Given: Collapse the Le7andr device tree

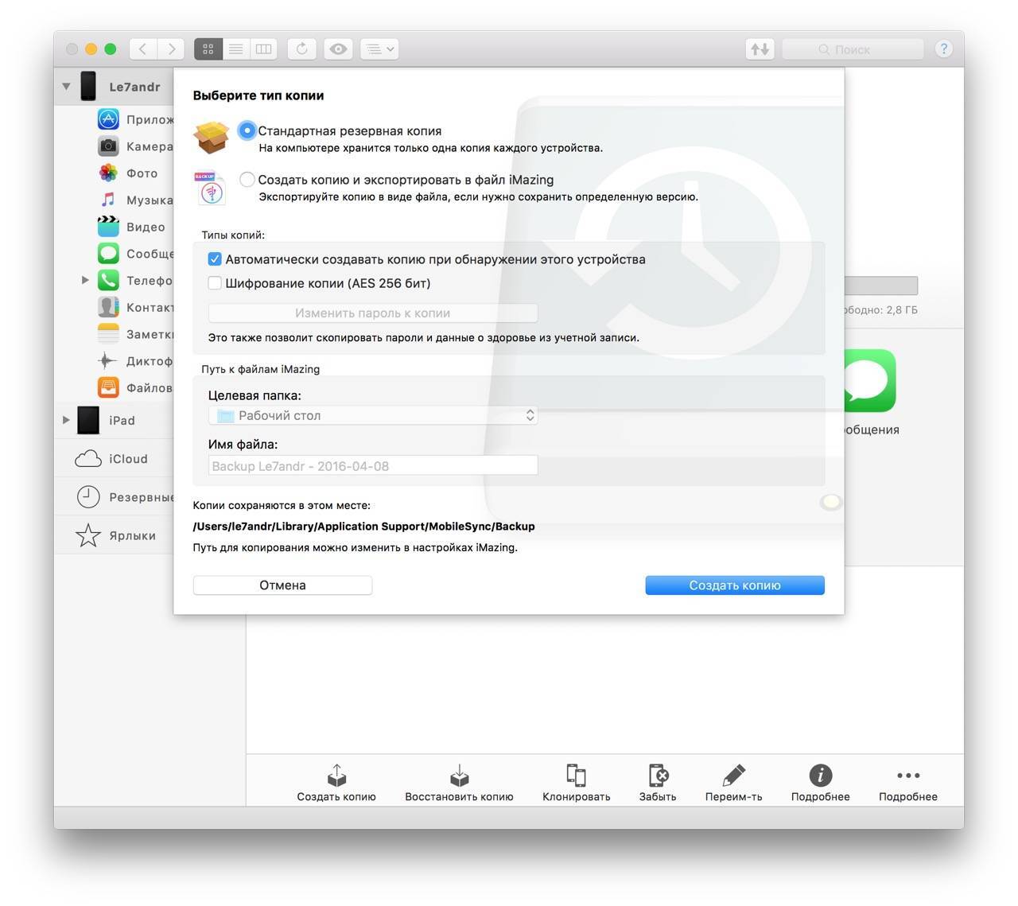Looking at the screenshot, I should pos(66,86).
